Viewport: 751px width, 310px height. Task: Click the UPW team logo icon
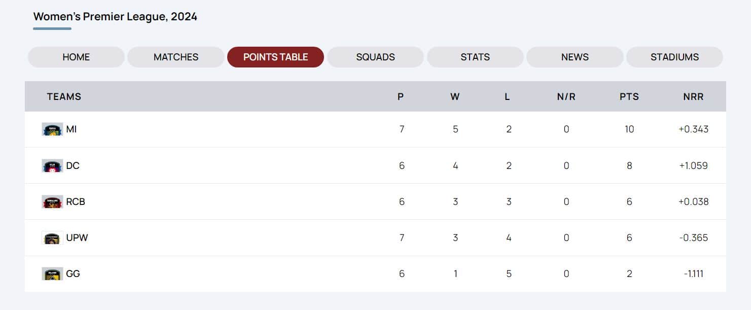(52, 238)
